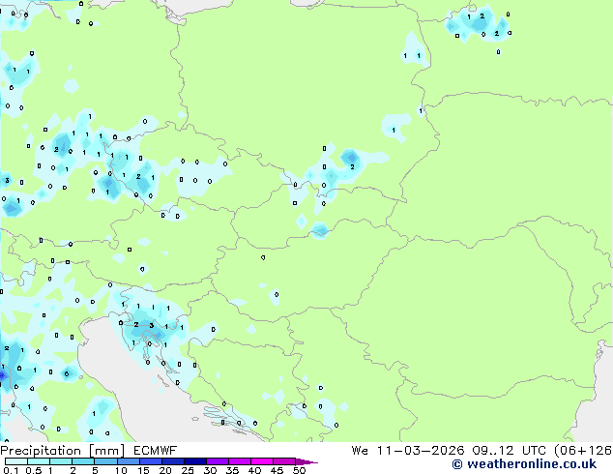
Task: Select the '20' legend scale label
Action: pos(165,470)
